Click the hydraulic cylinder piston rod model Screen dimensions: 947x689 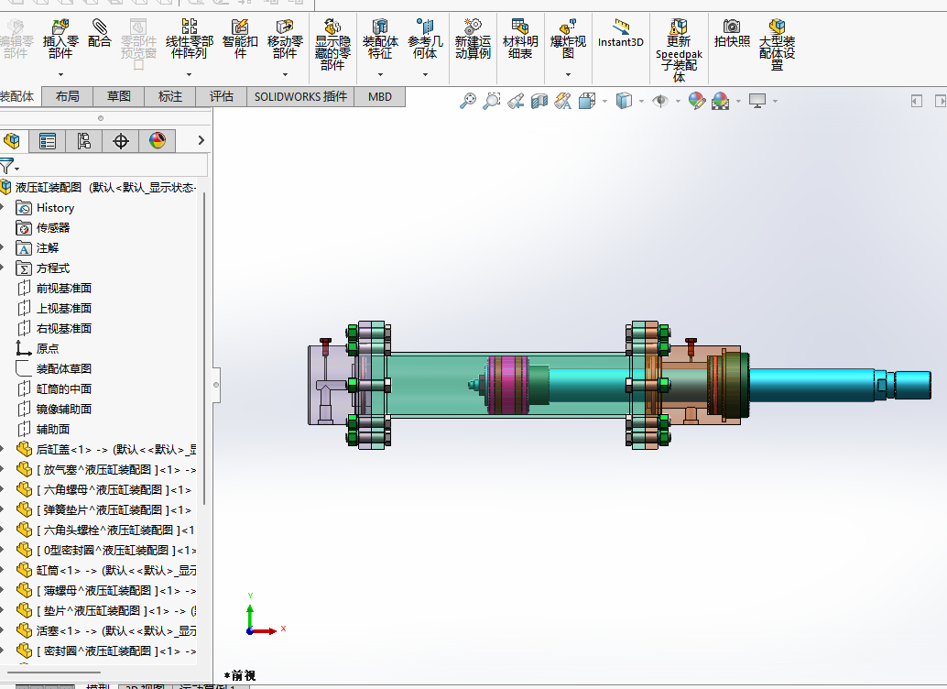tap(811, 385)
